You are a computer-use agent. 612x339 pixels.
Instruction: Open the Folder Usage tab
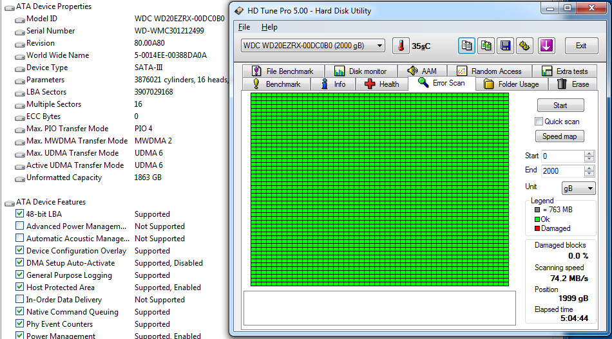click(x=512, y=84)
